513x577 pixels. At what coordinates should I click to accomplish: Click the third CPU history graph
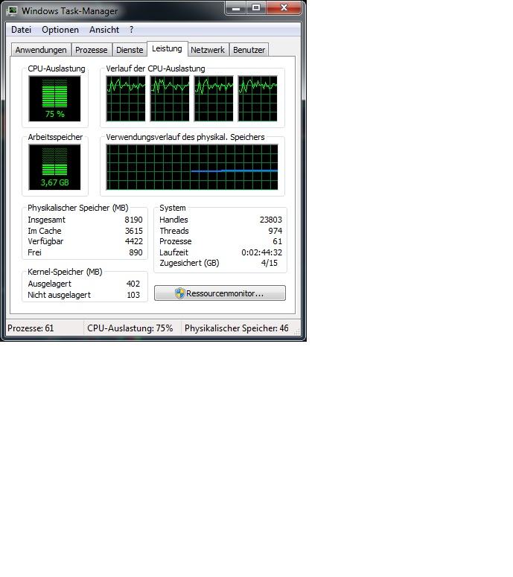pos(214,98)
